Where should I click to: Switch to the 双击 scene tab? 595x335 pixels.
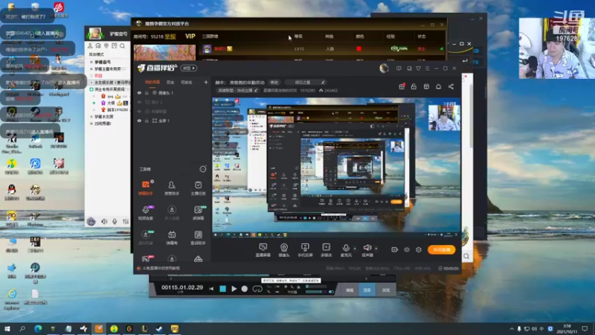coord(170,82)
